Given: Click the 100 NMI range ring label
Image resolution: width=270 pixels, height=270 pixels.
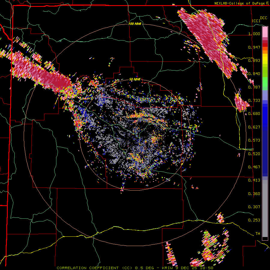Looking at the screenshot, I should (135, 24).
